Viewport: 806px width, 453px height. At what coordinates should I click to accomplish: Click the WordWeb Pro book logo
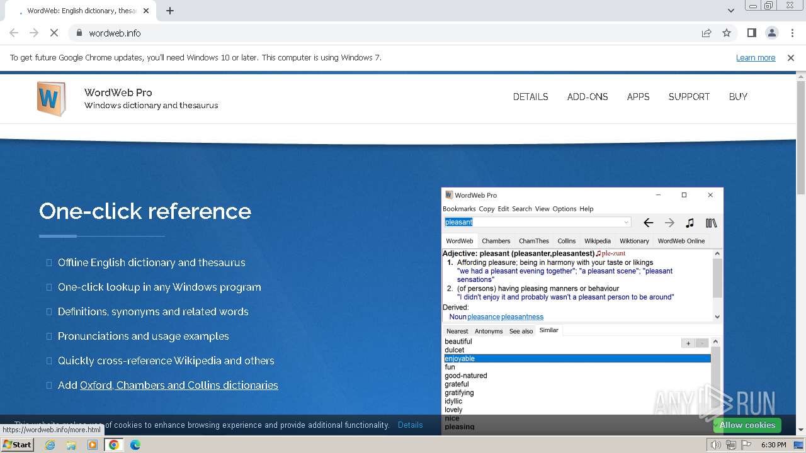pos(51,99)
